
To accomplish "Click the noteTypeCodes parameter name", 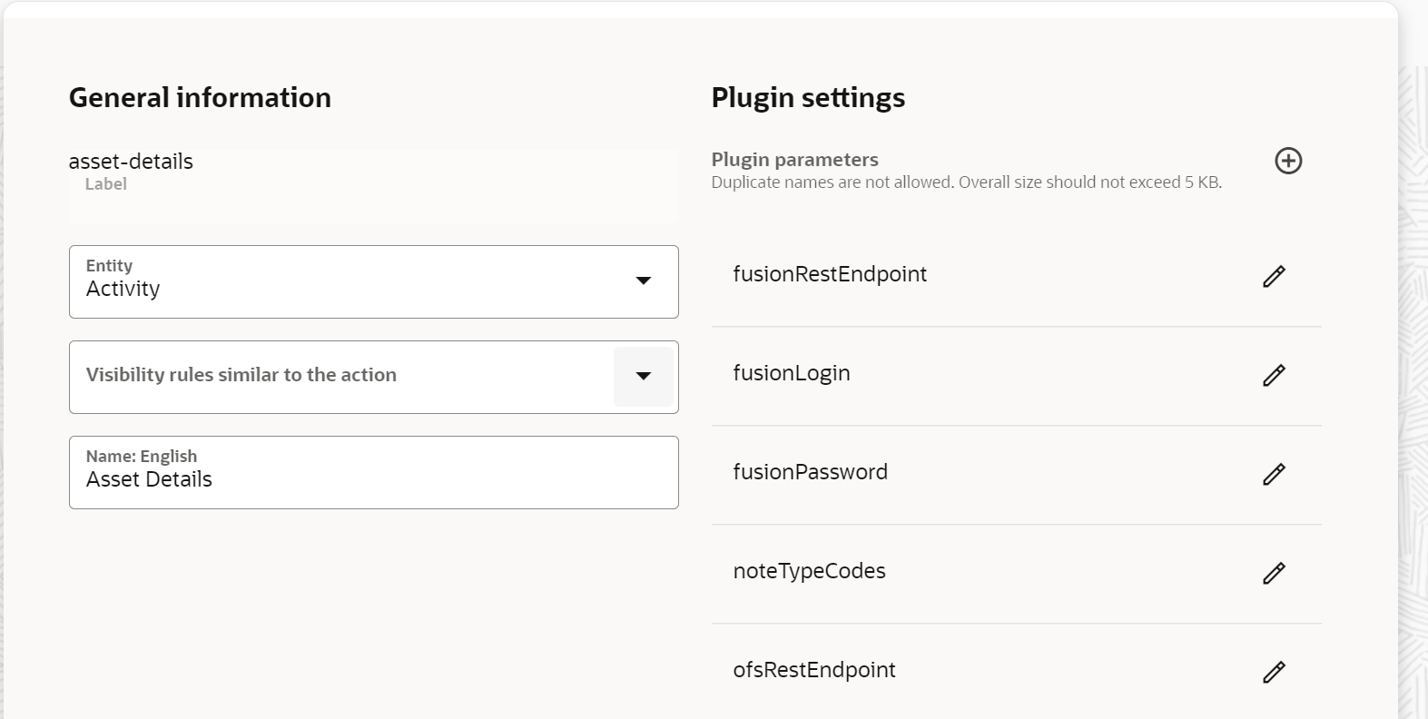I will [810, 571].
